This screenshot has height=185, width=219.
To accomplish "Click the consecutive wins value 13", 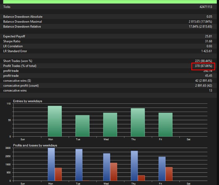I will click(x=210, y=90).
